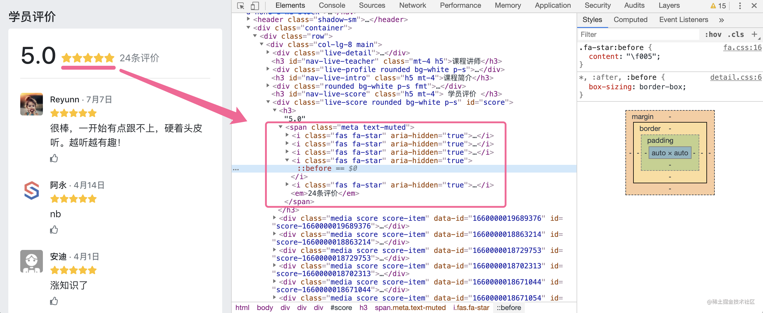763x313 pixels.
Task: Expand score-item 1660000018863214 node
Action: 274,234
